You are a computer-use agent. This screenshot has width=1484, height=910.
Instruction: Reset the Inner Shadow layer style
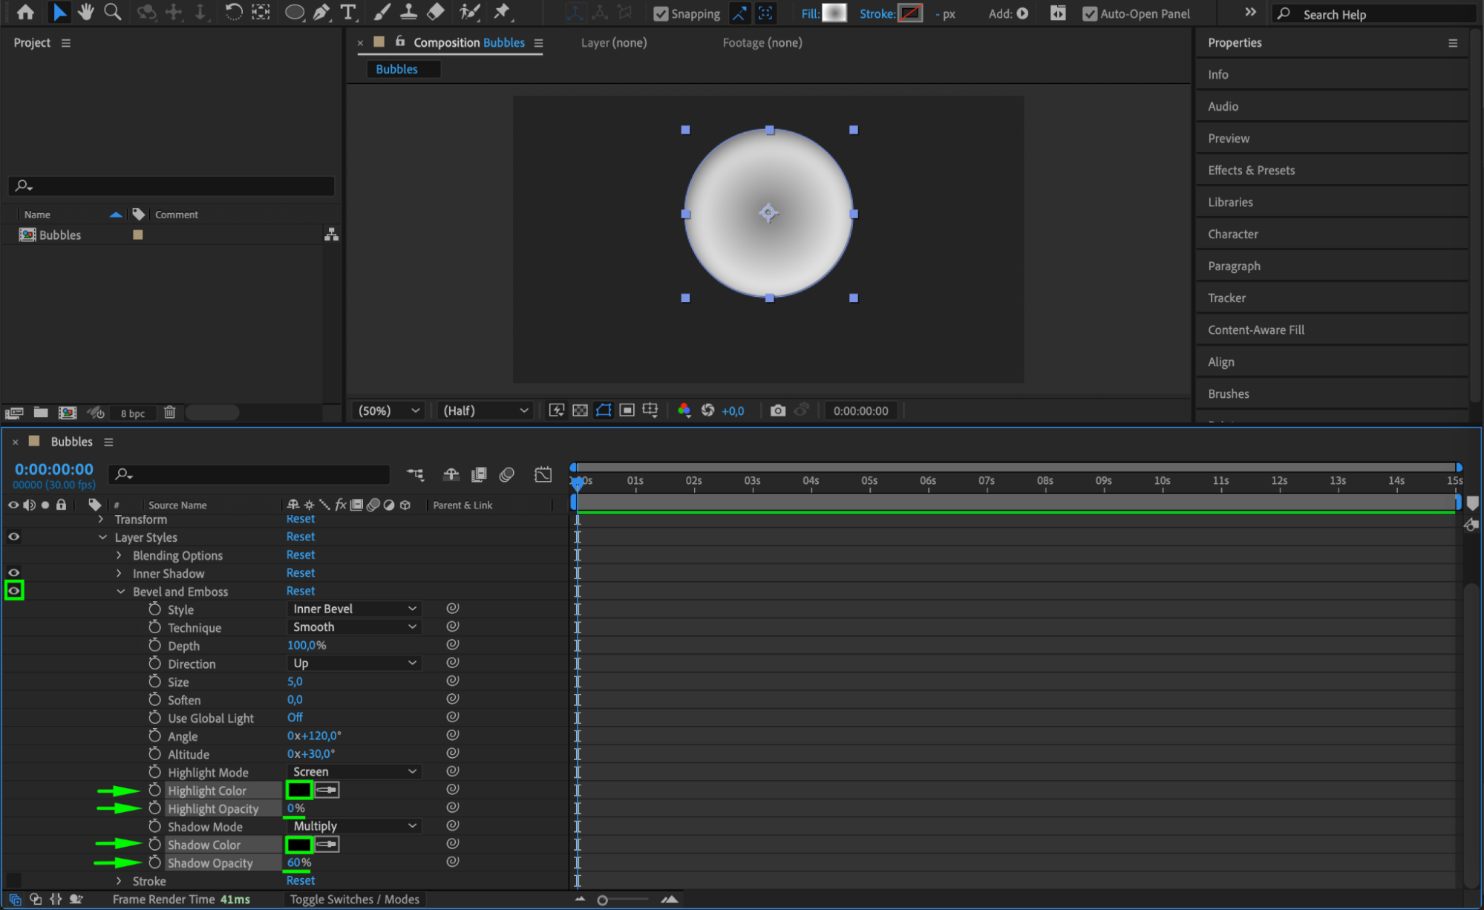coord(301,573)
